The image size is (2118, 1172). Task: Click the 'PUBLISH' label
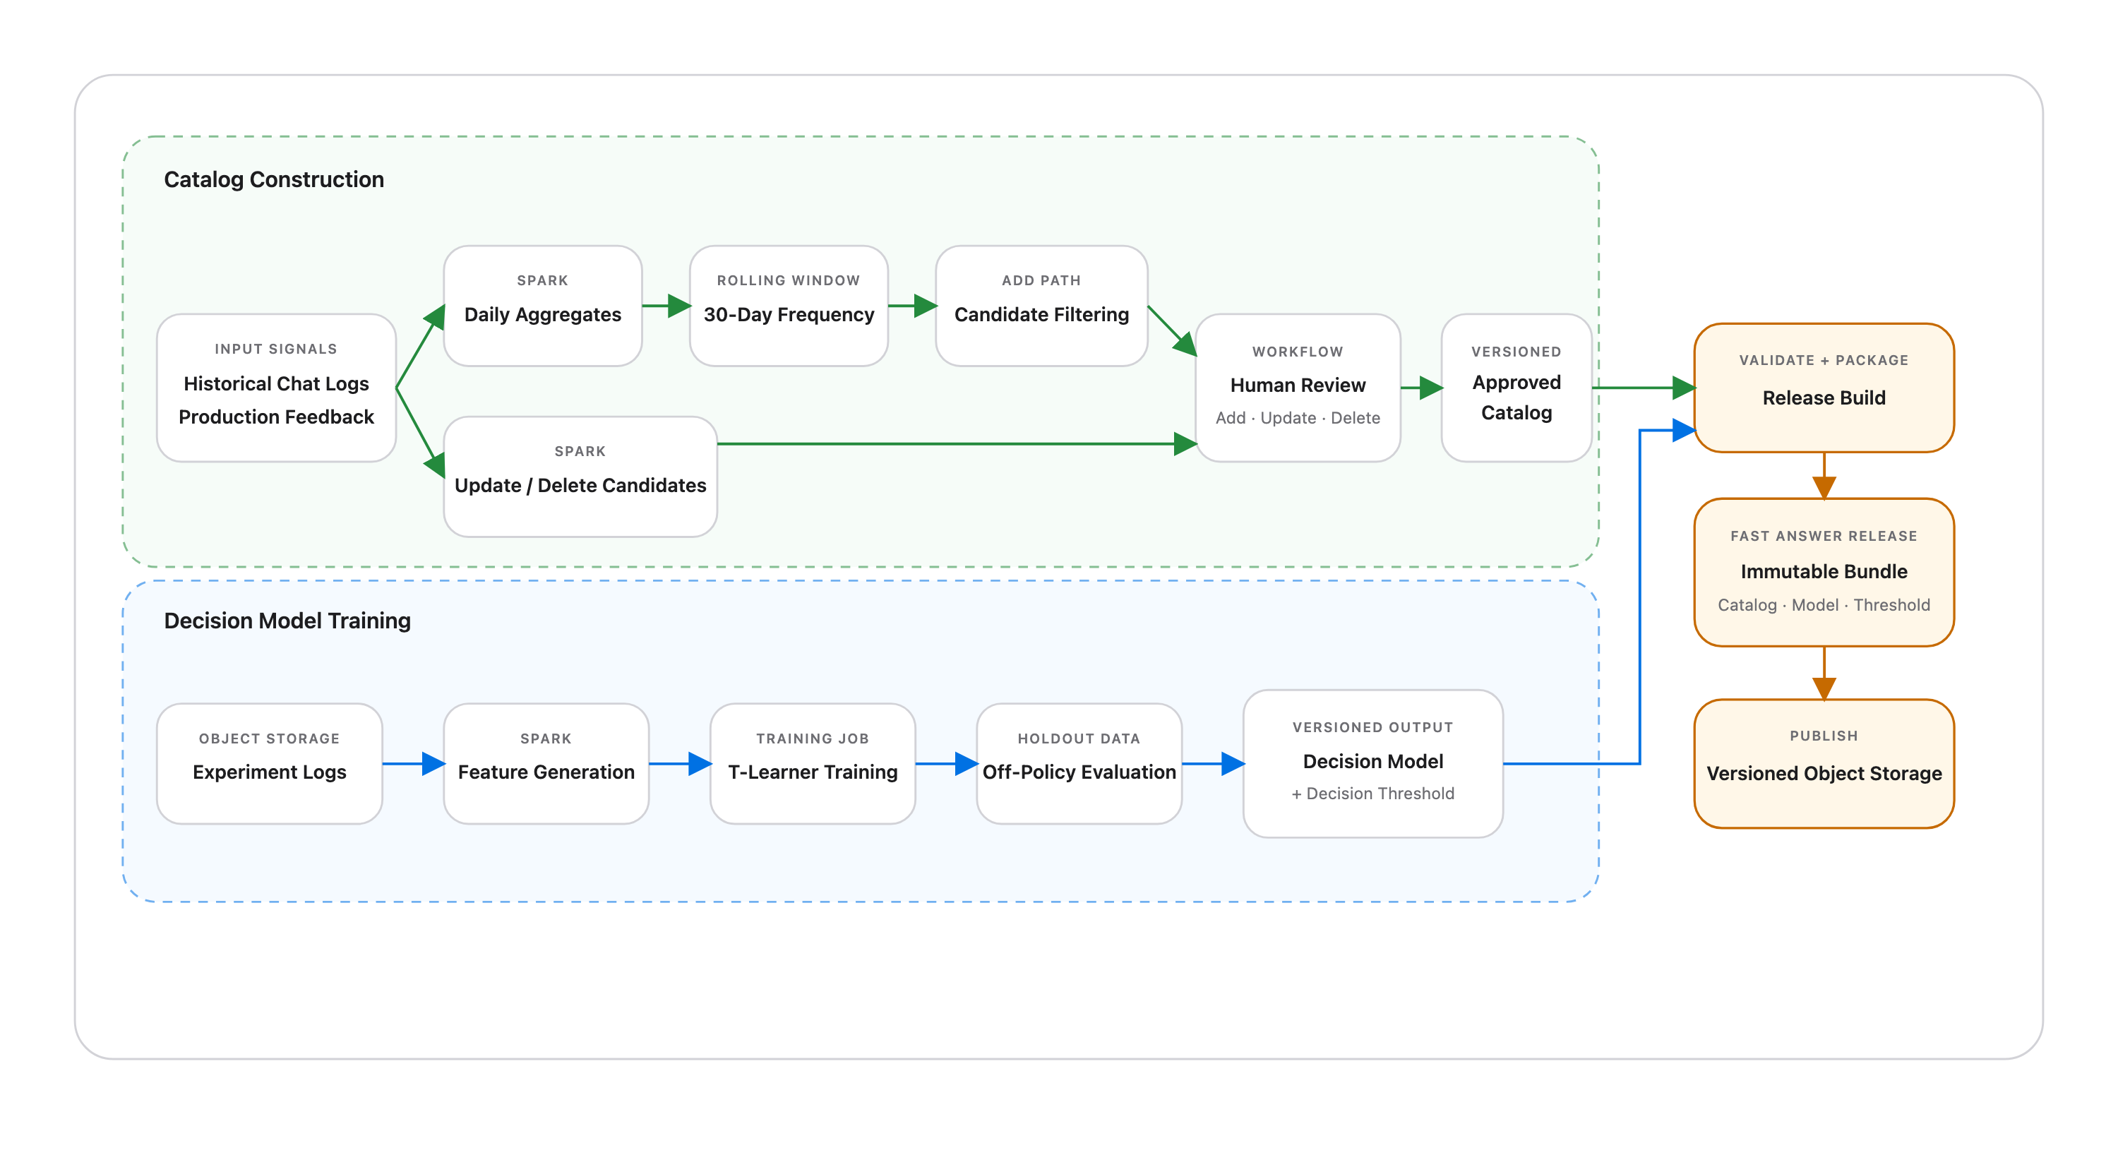(x=1824, y=736)
